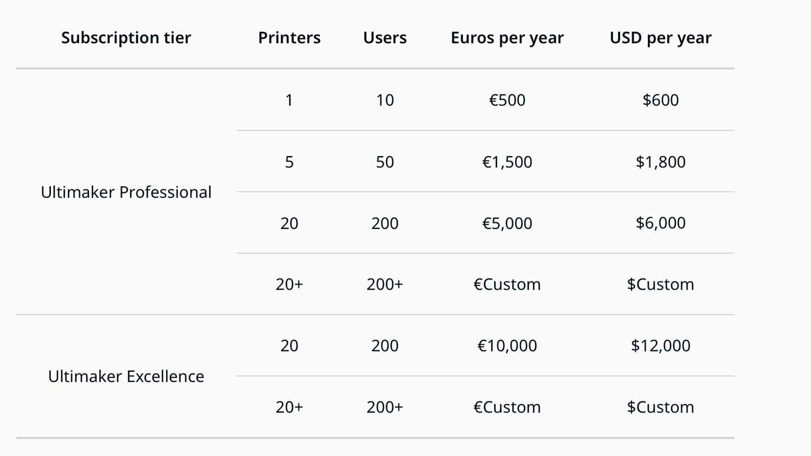
Task: Select the $600 price cell
Action: click(660, 100)
